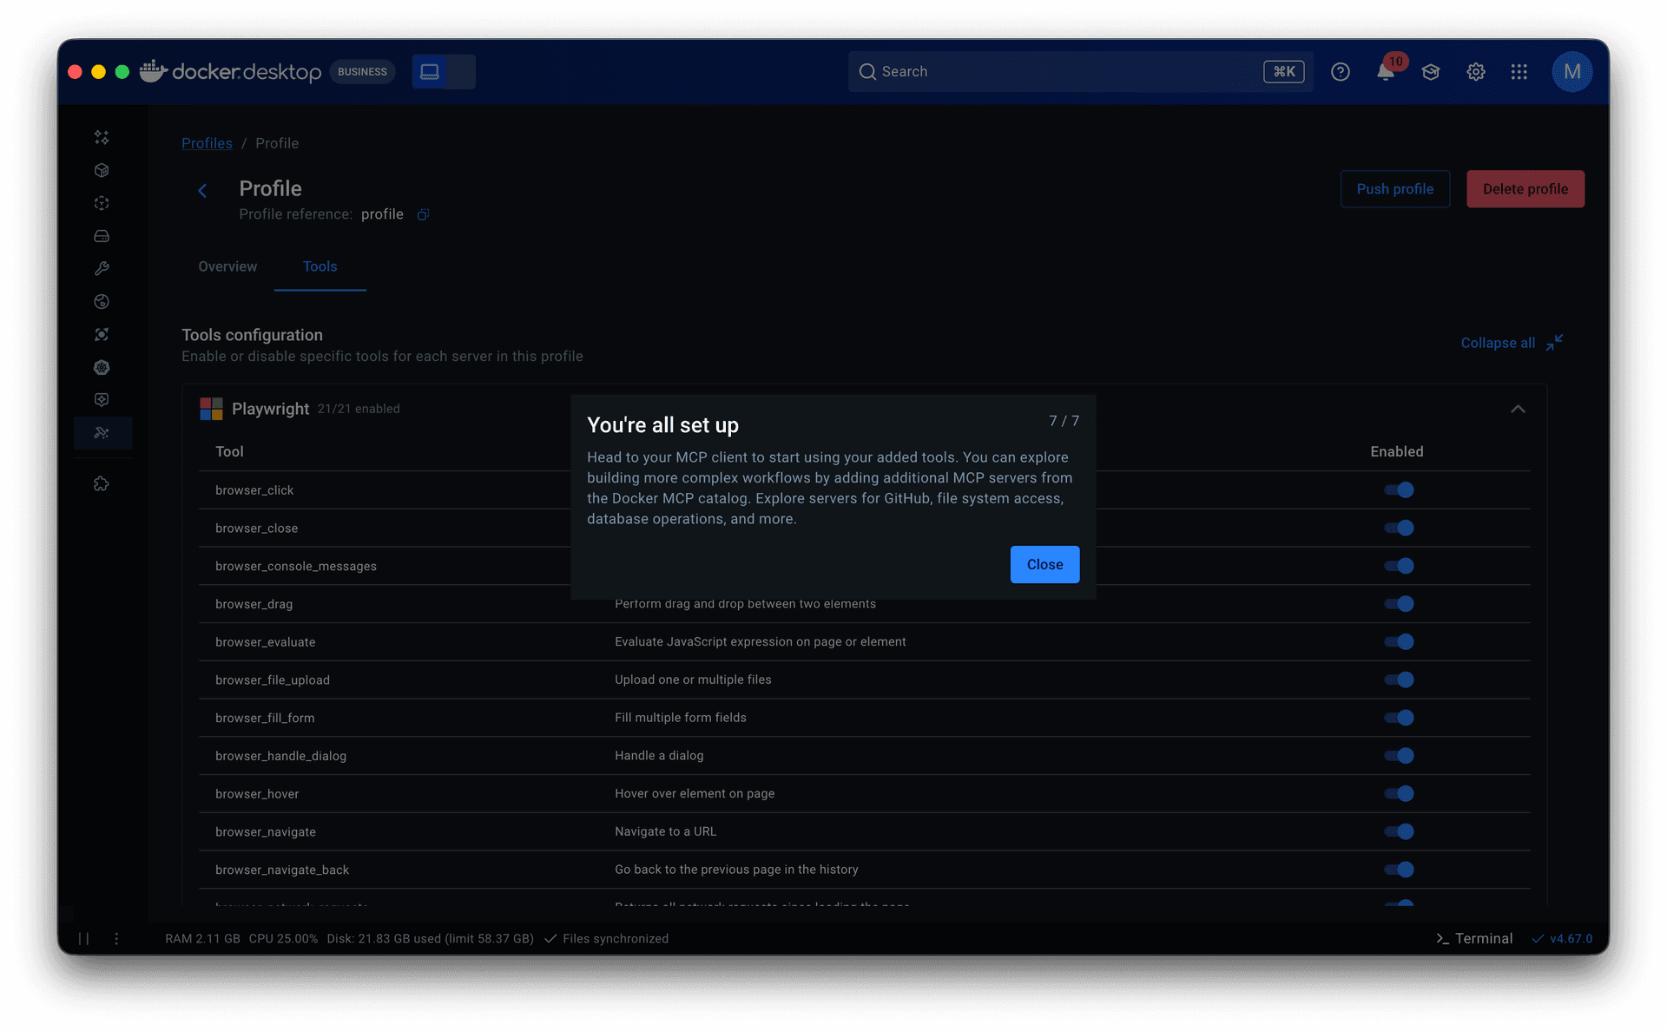Image resolution: width=1667 pixels, height=1031 pixels.
Task: Toggle browser_file_upload off
Action: [x=1399, y=680]
